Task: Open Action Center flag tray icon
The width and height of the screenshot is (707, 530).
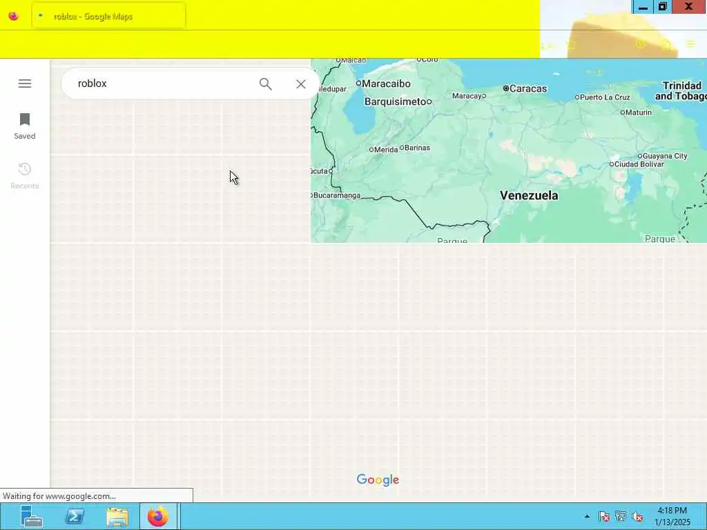Action: (x=604, y=516)
